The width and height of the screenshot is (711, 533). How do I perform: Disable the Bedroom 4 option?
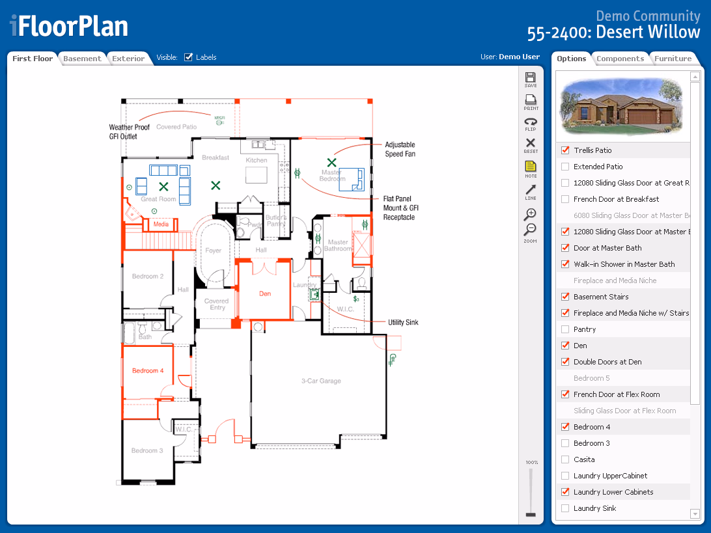(x=565, y=426)
